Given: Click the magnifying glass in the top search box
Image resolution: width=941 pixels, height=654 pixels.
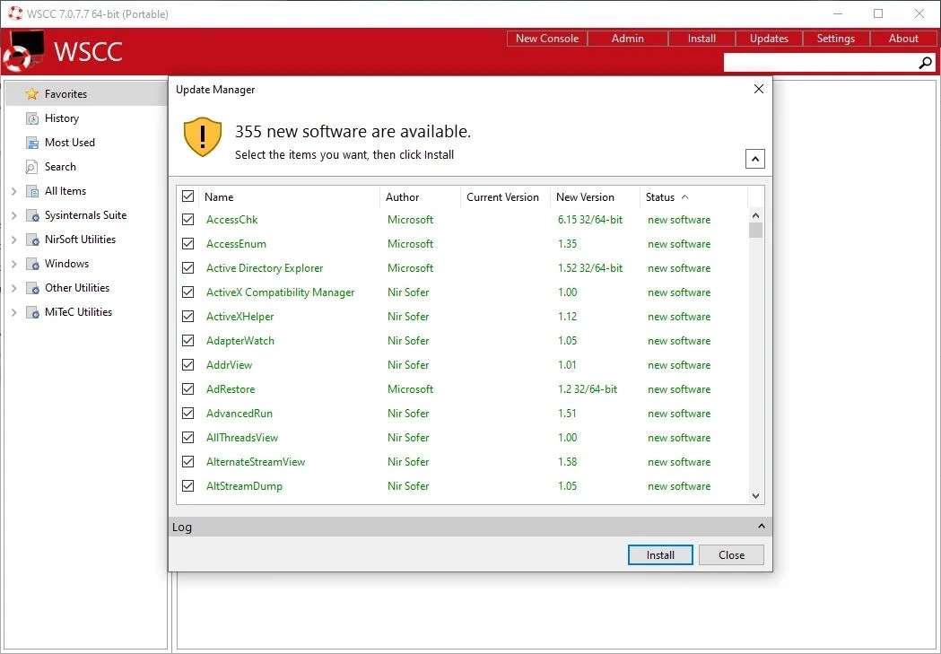Looking at the screenshot, I should 926,63.
